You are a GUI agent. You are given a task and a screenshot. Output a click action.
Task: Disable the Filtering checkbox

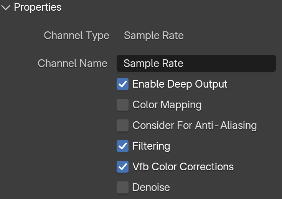pos(122,146)
